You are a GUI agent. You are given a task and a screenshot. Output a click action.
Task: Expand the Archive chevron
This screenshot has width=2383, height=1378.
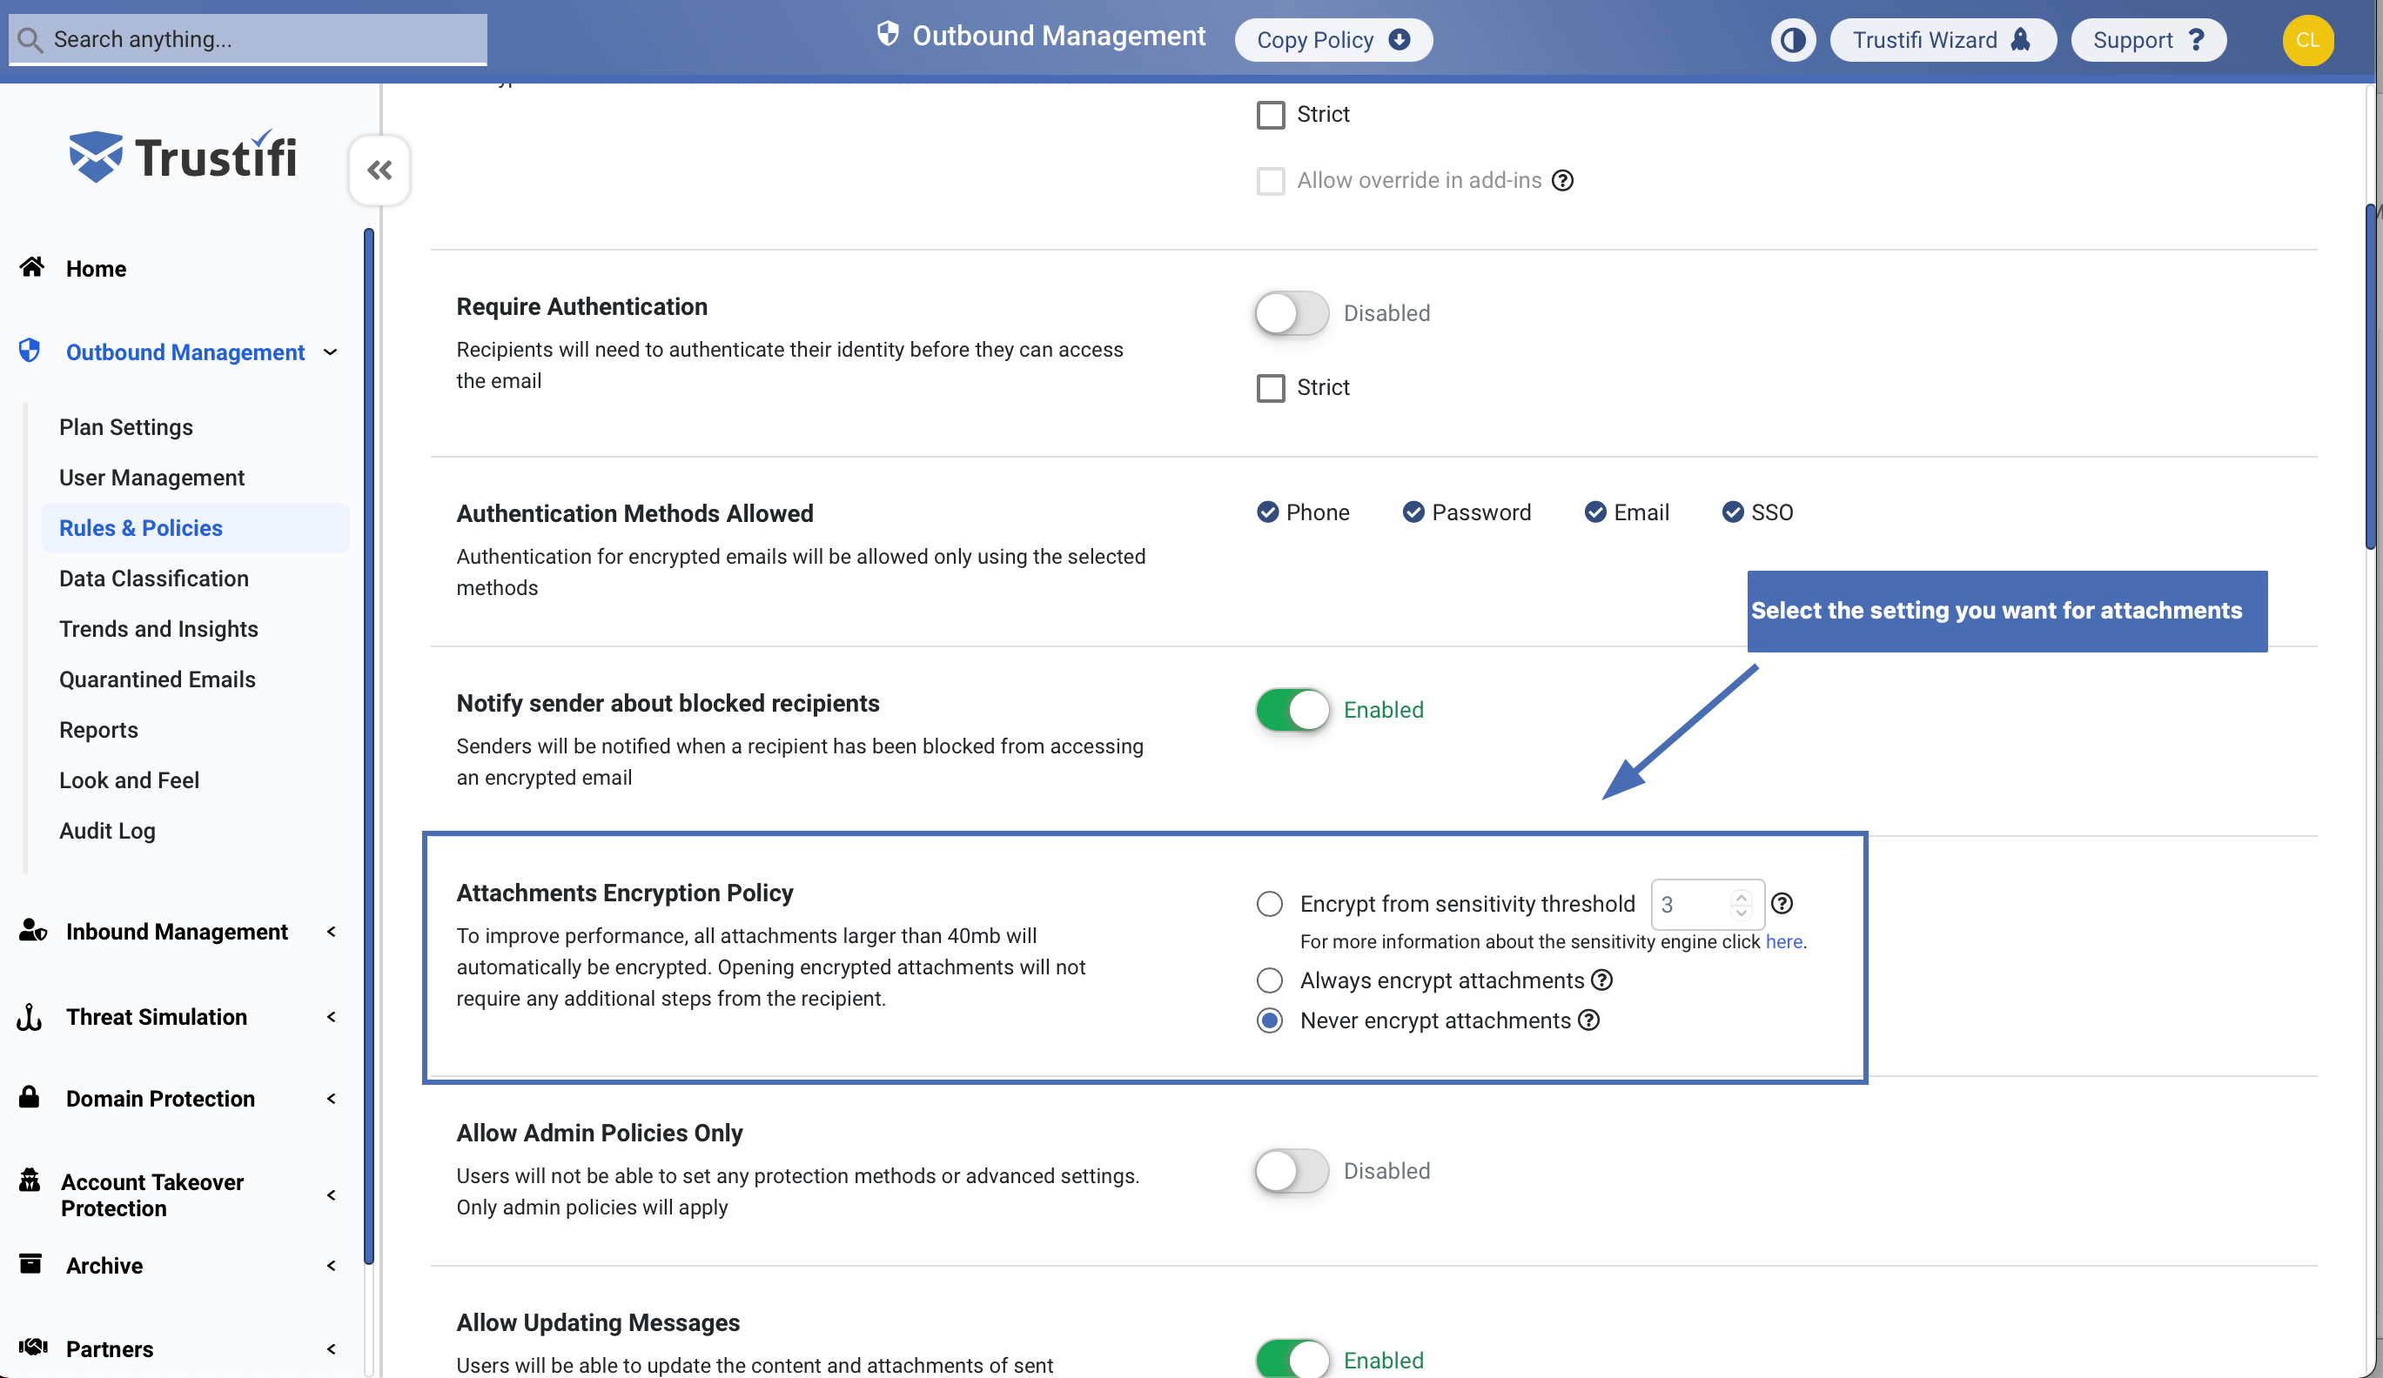[x=331, y=1266]
